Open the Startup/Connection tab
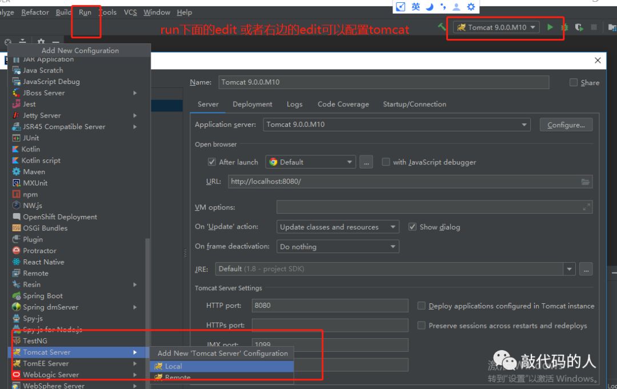The width and height of the screenshot is (617, 389). click(414, 104)
